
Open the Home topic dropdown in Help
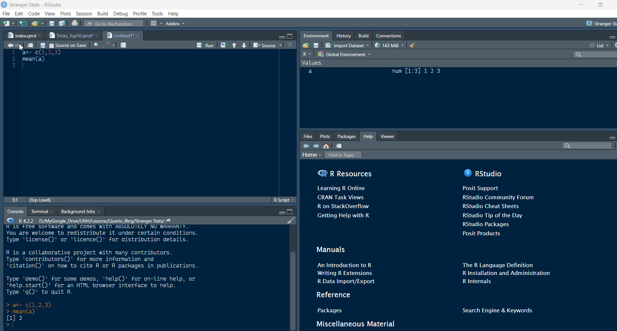(311, 155)
